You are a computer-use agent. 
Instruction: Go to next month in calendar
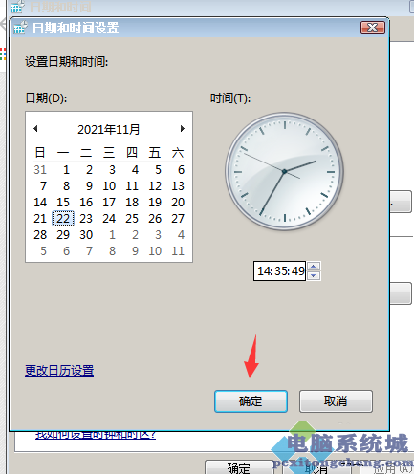183,129
